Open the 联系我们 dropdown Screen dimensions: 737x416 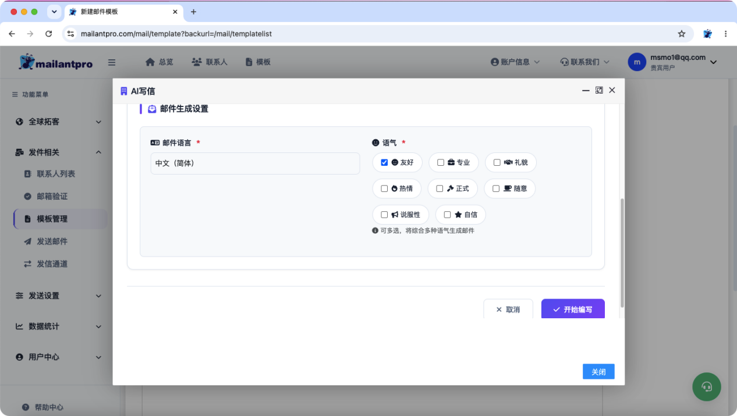pos(584,62)
